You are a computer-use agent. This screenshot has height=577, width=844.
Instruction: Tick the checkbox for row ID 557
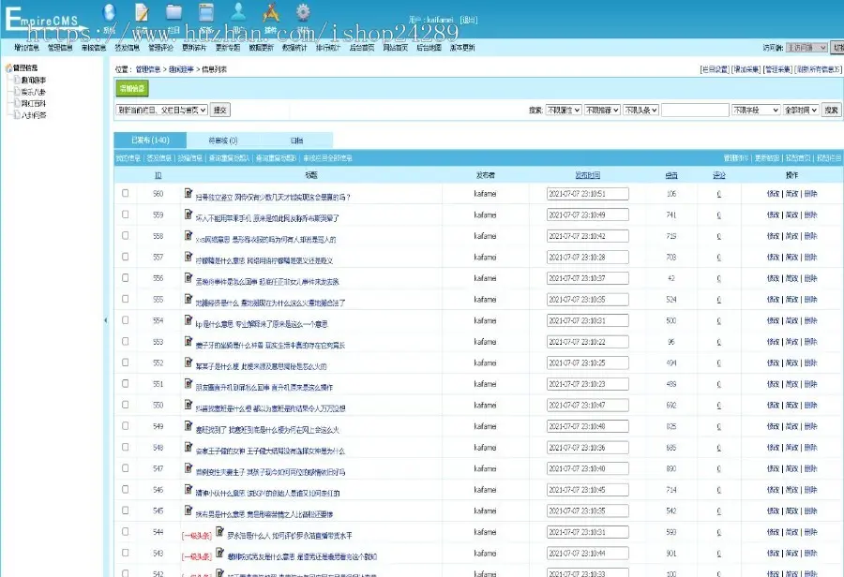(x=126, y=257)
